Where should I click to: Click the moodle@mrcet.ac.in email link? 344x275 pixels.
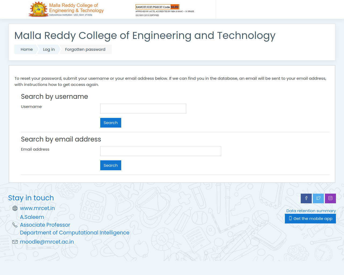coord(47,242)
